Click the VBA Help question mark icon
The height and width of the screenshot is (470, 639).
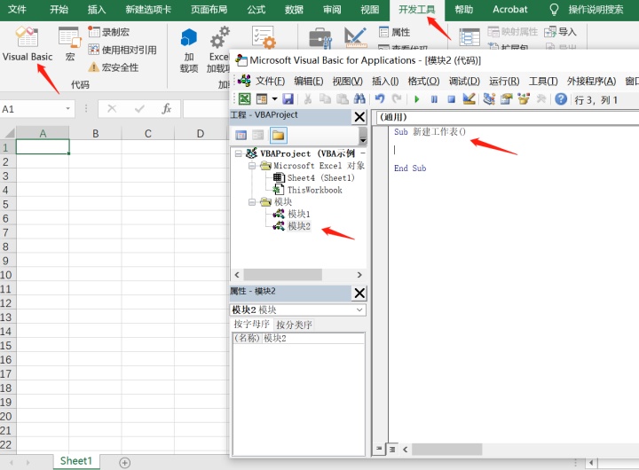(x=561, y=99)
